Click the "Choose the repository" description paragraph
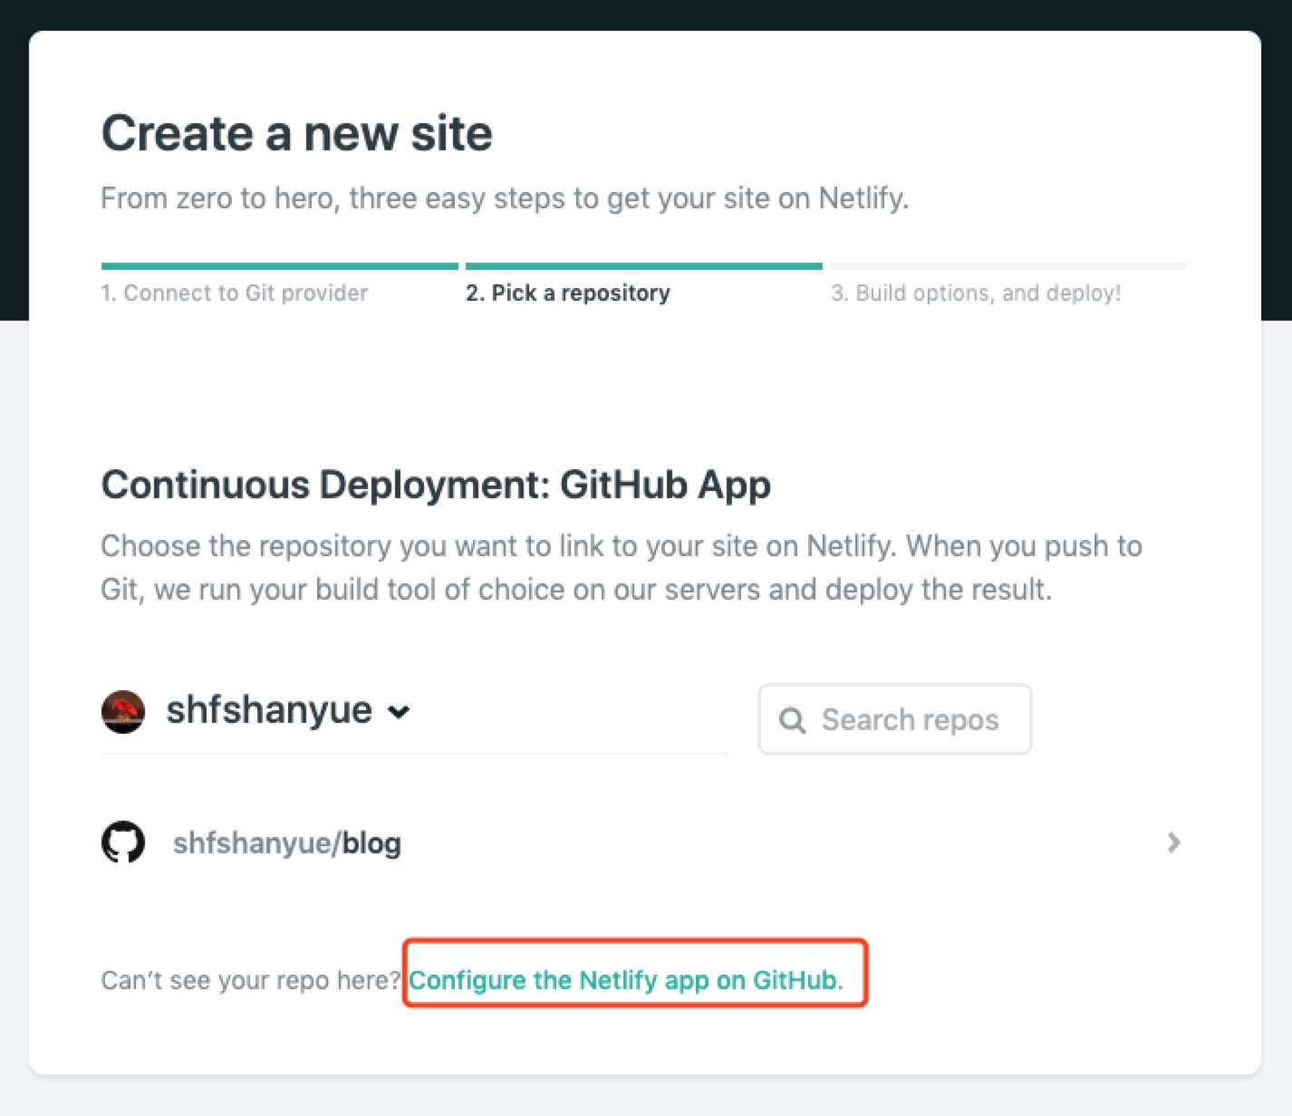Image resolution: width=1292 pixels, height=1116 pixels. coord(622,567)
